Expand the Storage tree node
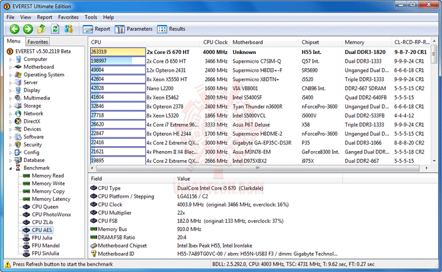This screenshot has width=442, height=272. [10, 106]
